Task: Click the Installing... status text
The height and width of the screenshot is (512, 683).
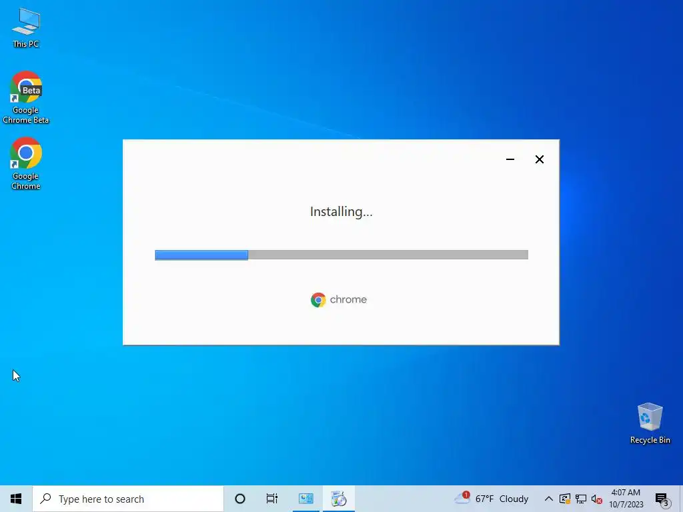Action: pyautogui.click(x=341, y=211)
